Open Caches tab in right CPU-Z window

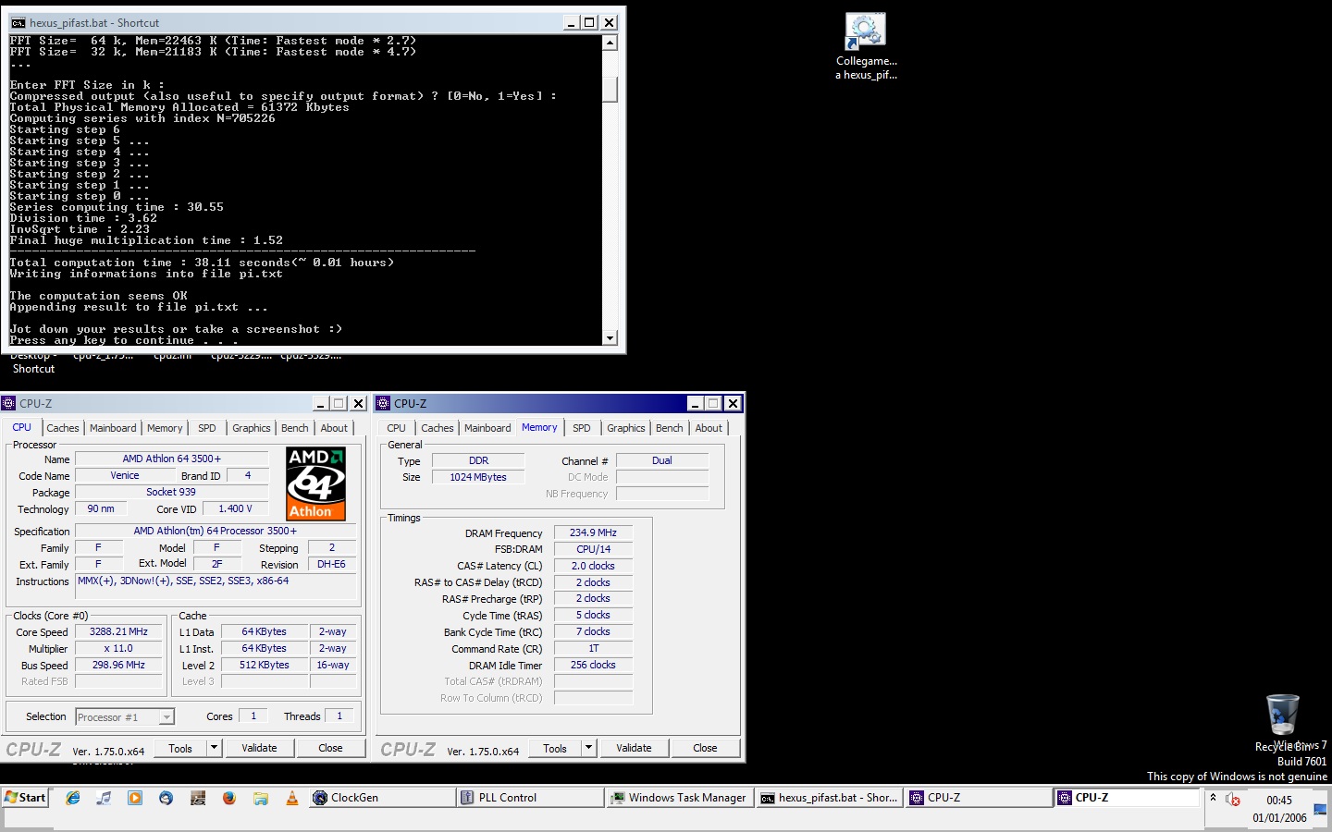(438, 428)
